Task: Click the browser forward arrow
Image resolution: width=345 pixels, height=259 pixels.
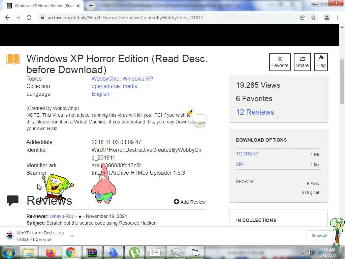Action: pos(18,18)
